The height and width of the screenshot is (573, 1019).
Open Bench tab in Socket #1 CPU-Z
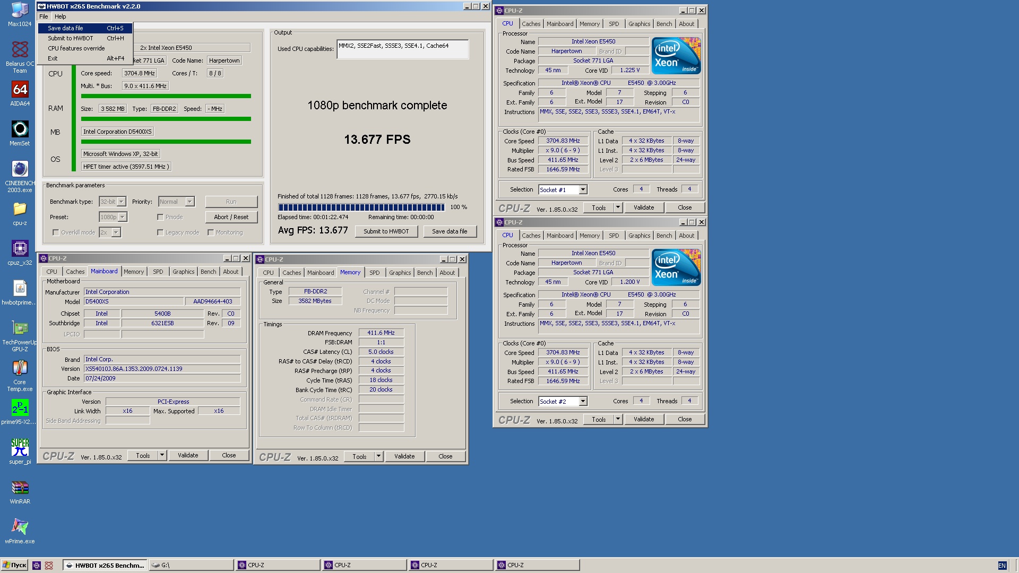point(664,24)
